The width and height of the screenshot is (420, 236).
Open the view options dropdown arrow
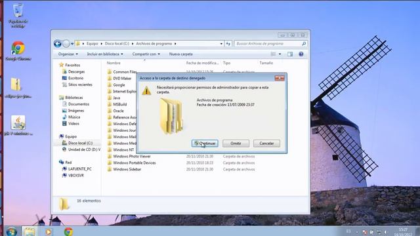(x=280, y=54)
